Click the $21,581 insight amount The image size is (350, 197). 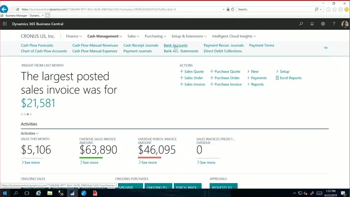point(38,103)
